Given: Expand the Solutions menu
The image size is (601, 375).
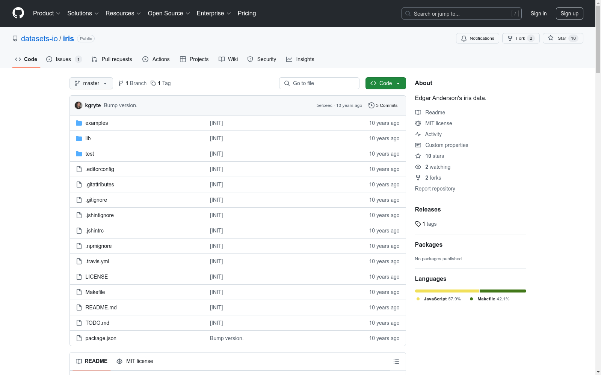Looking at the screenshot, I should click(83, 13).
